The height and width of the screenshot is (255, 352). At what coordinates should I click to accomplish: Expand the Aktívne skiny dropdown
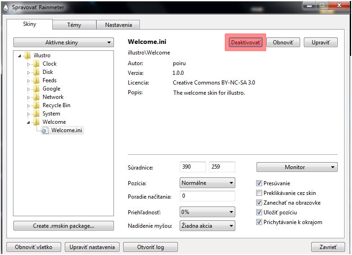(x=63, y=42)
